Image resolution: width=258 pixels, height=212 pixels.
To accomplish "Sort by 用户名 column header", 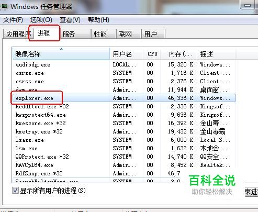I will coord(126,54).
